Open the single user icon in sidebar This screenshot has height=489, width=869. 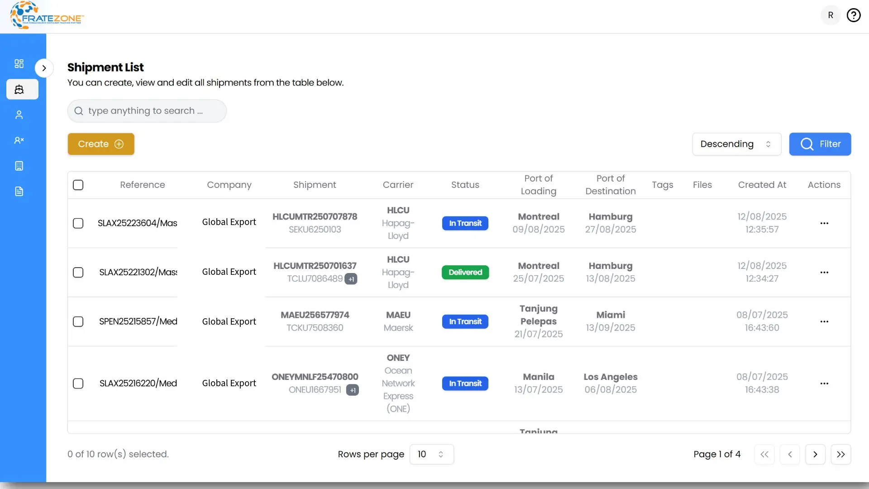click(x=19, y=115)
